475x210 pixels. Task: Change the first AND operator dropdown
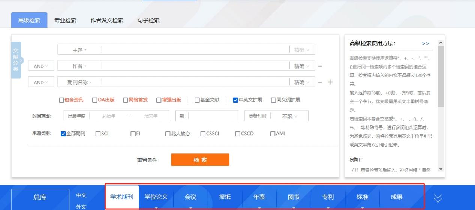pyautogui.click(x=41, y=66)
